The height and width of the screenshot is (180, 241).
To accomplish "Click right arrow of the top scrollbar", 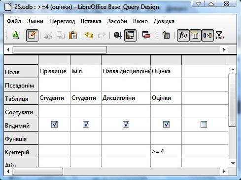I will coord(224,49).
